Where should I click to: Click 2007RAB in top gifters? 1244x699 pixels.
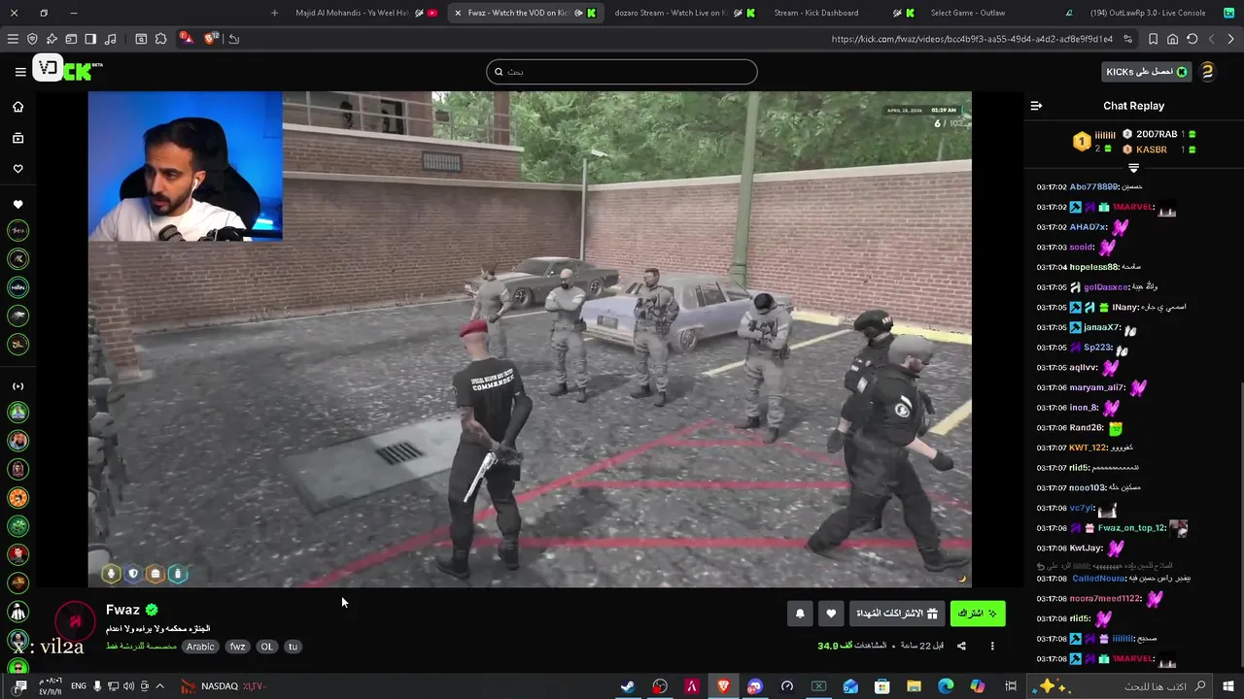(1157, 134)
